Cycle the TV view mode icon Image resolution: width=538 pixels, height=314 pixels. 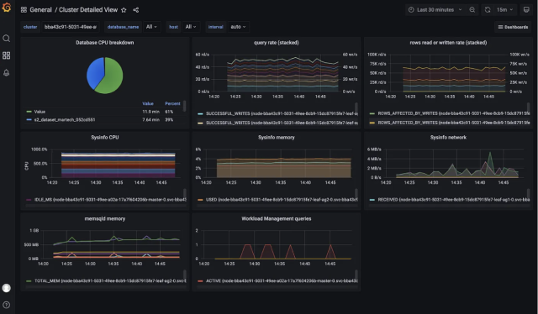[x=526, y=9]
